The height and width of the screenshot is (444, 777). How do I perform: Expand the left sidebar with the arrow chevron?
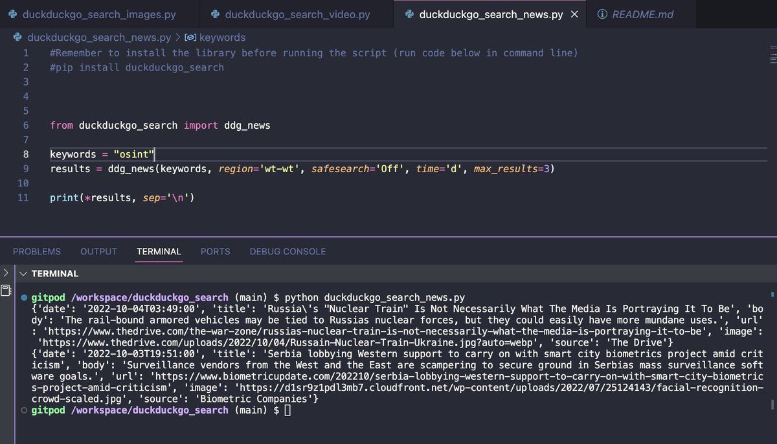click(x=6, y=273)
